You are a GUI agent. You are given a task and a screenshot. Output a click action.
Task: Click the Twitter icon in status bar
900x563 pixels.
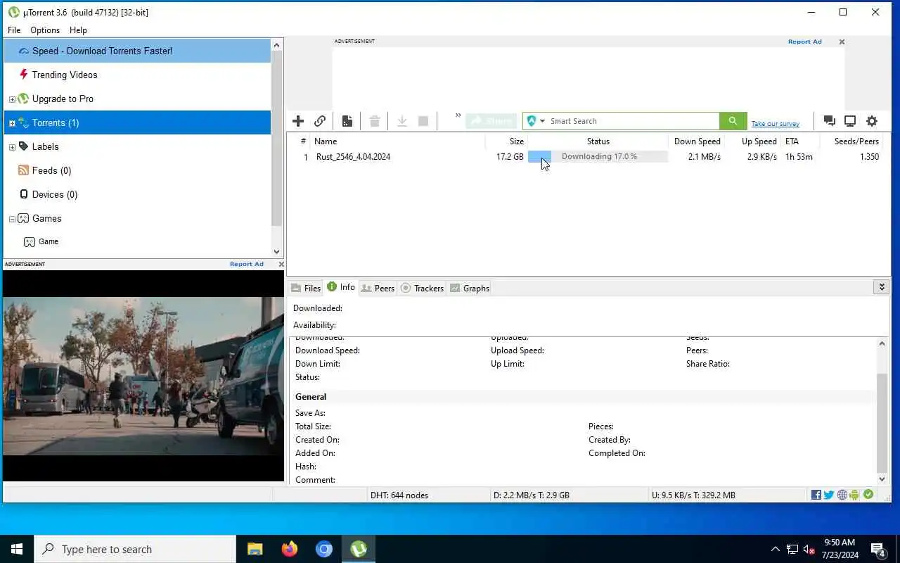tap(829, 495)
